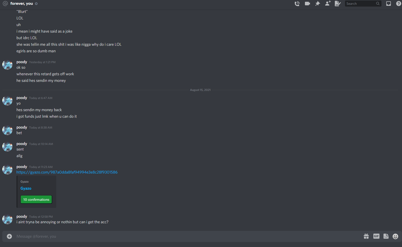
Task: Open the help icon
Action: point(398,4)
